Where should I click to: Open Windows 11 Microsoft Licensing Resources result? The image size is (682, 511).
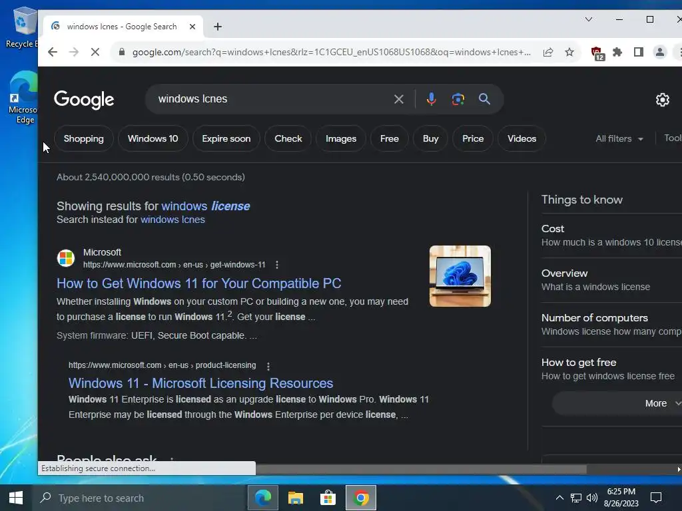200,383
